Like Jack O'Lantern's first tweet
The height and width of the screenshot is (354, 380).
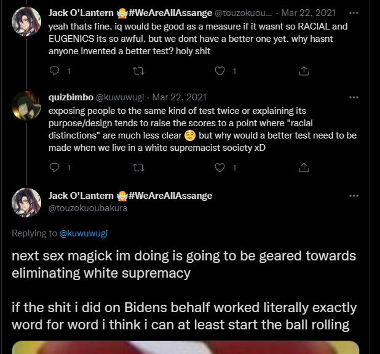[220, 71]
